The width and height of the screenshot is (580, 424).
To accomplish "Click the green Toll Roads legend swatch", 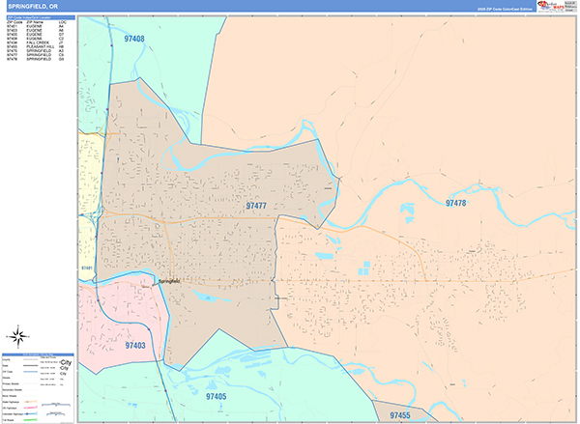I will pos(31,420).
